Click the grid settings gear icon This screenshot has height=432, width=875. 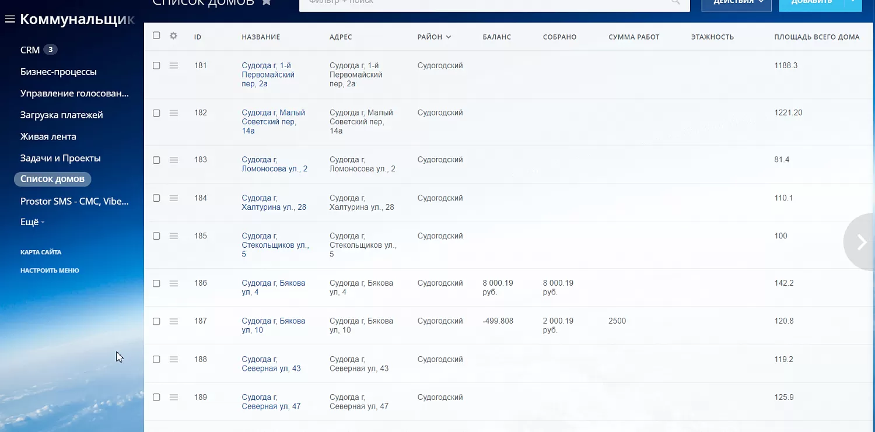tap(173, 36)
